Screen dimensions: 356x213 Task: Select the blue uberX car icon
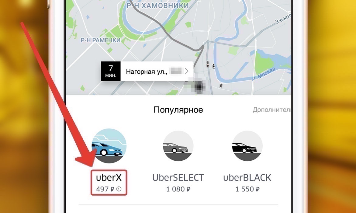point(109,146)
